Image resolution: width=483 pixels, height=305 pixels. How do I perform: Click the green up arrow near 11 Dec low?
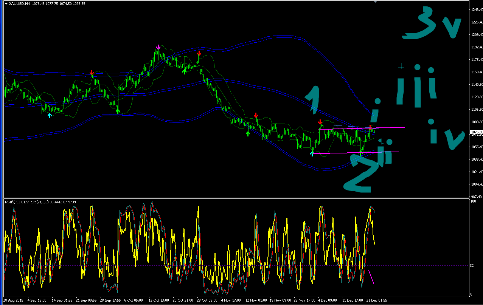361,152
